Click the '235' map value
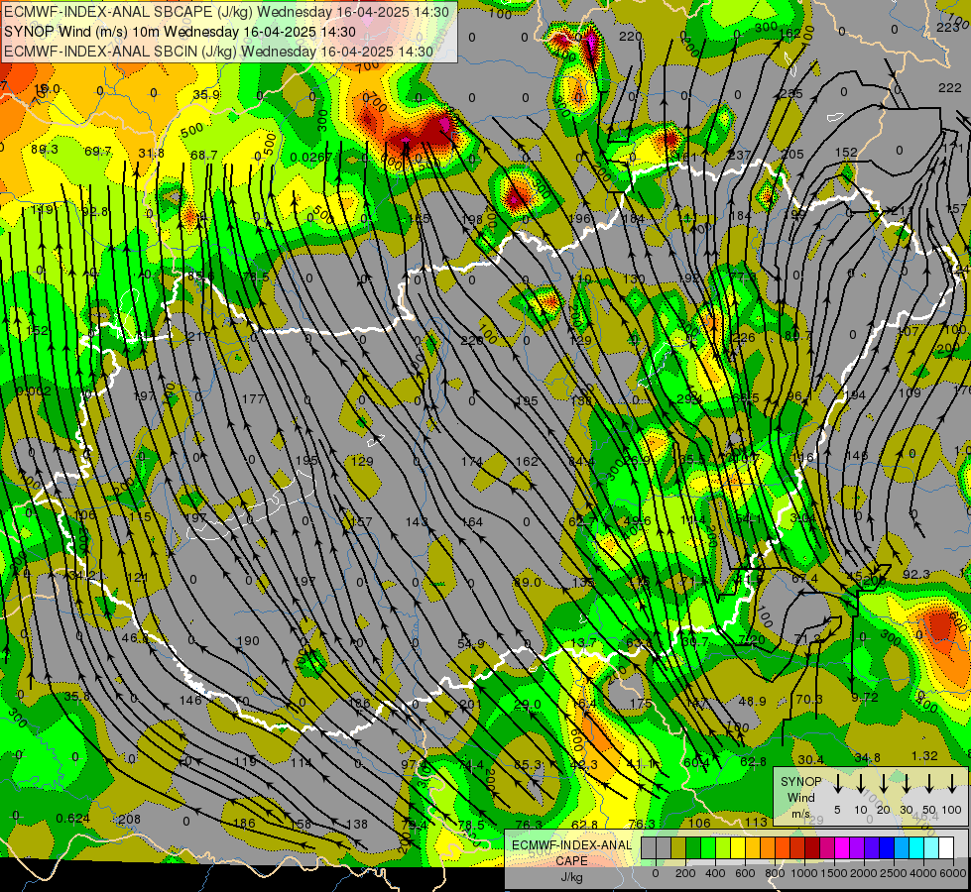This screenshot has width=971, height=892. pos(790,93)
